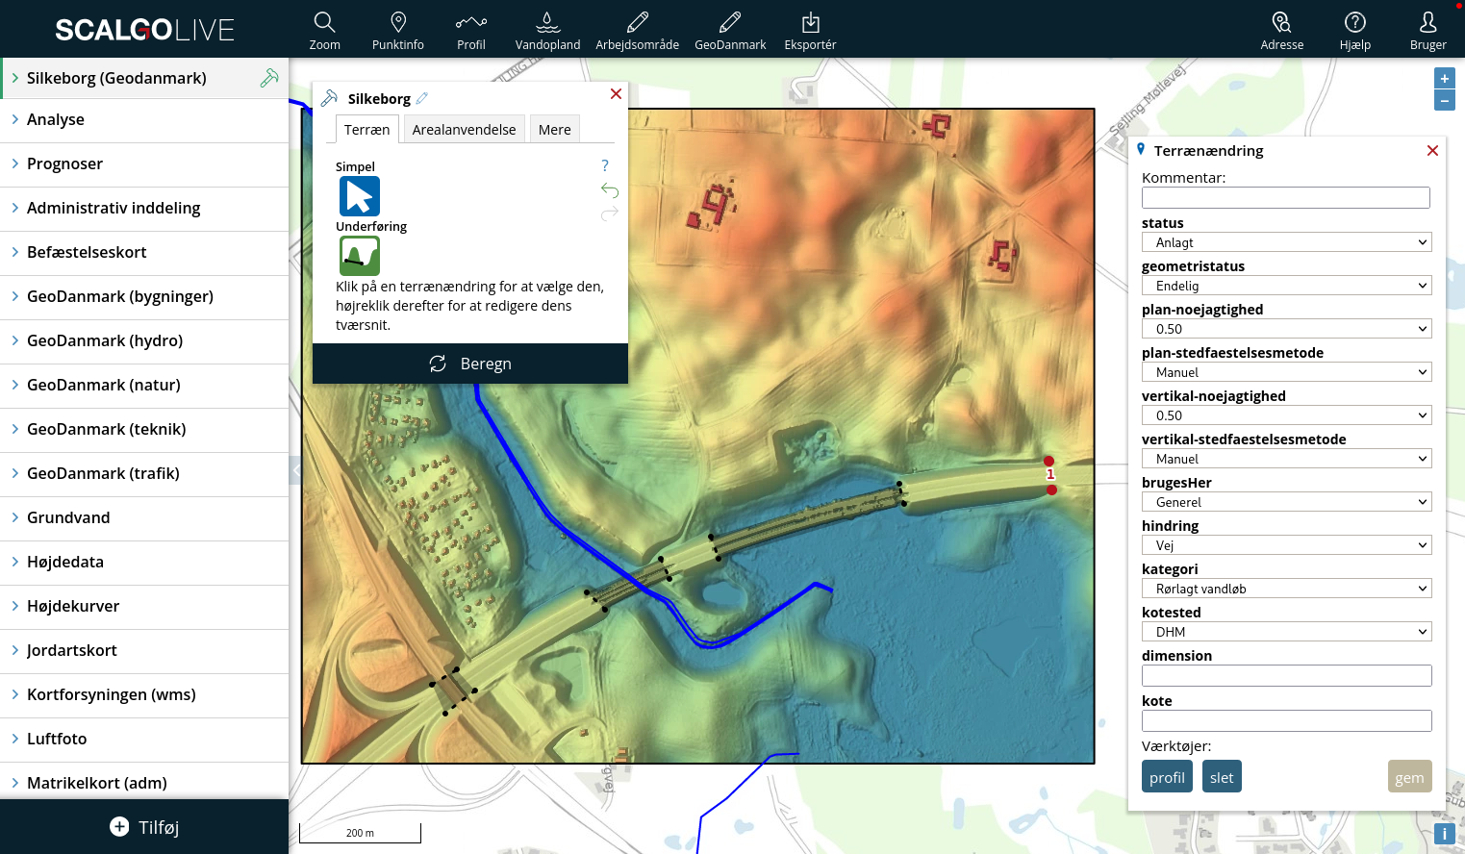The width and height of the screenshot is (1465, 854).
Task: Select the Arbejdsområde tool
Action: pos(638,30)
